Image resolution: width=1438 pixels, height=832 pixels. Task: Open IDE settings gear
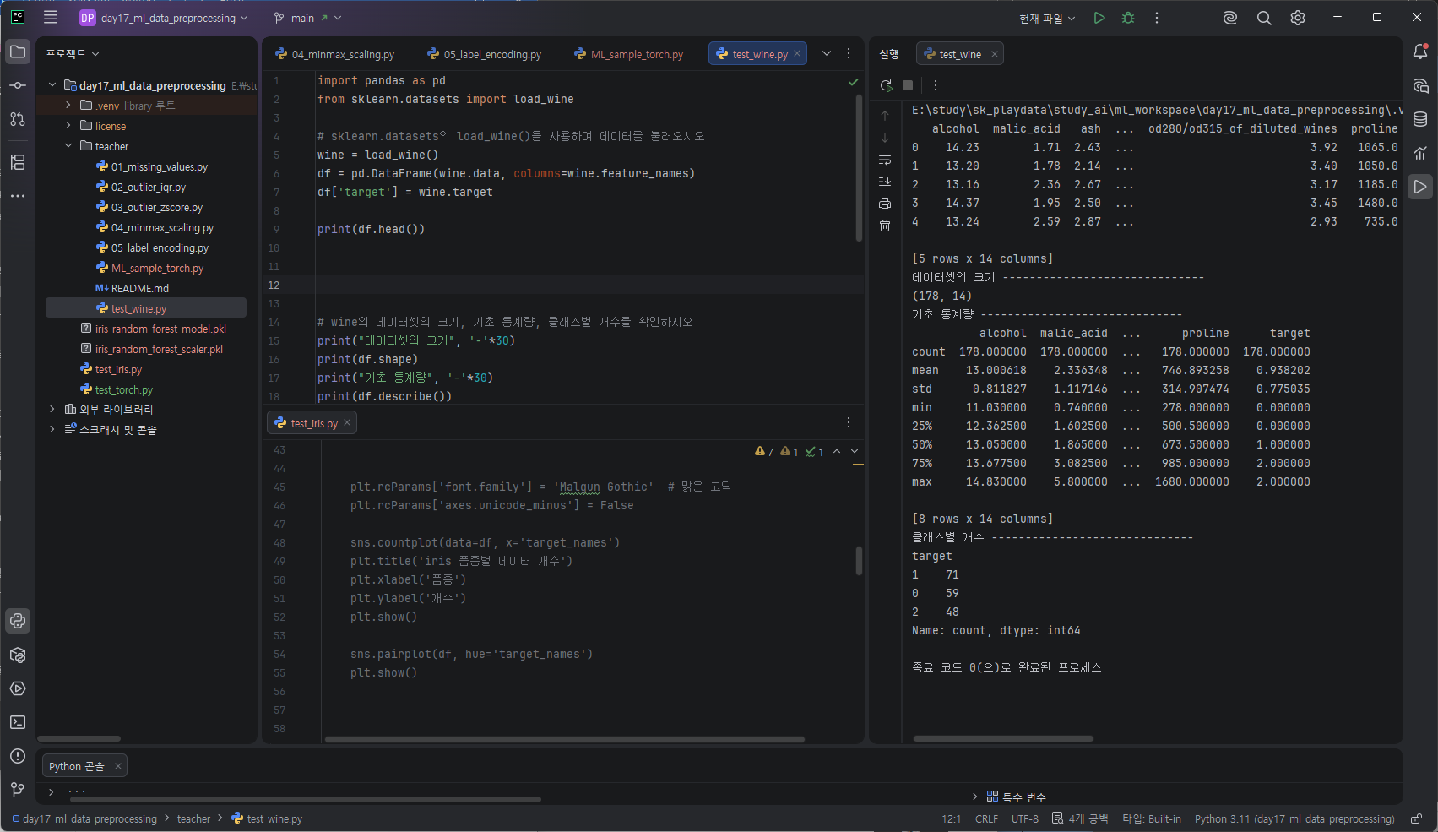pyautogui.click(x=1298, y=18)
